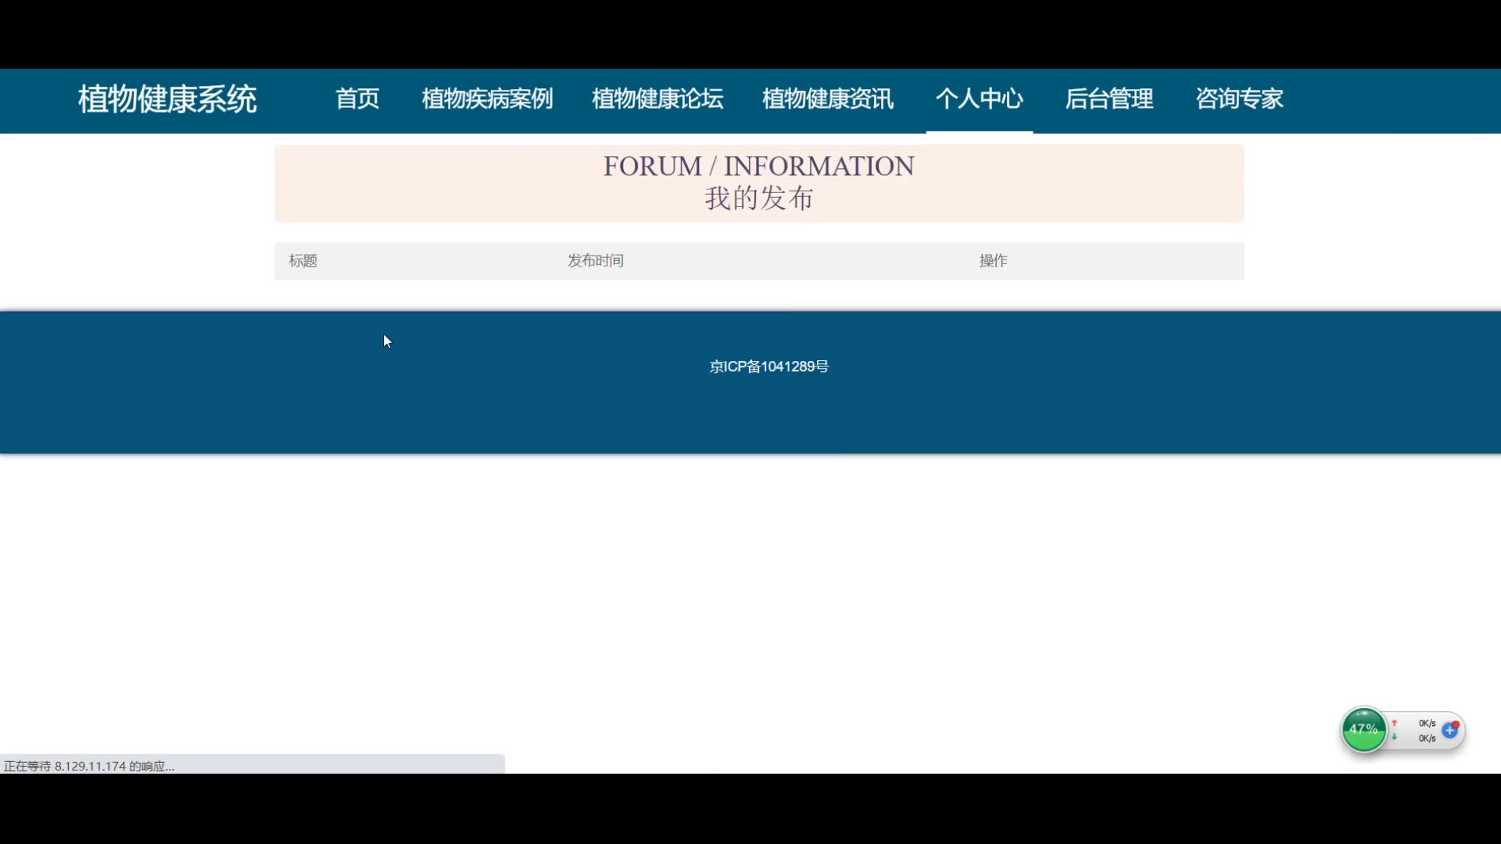Open the 植物健康资讯 news page
The width and height of the screenshot is (1501, 844).
tap(828, 98)
